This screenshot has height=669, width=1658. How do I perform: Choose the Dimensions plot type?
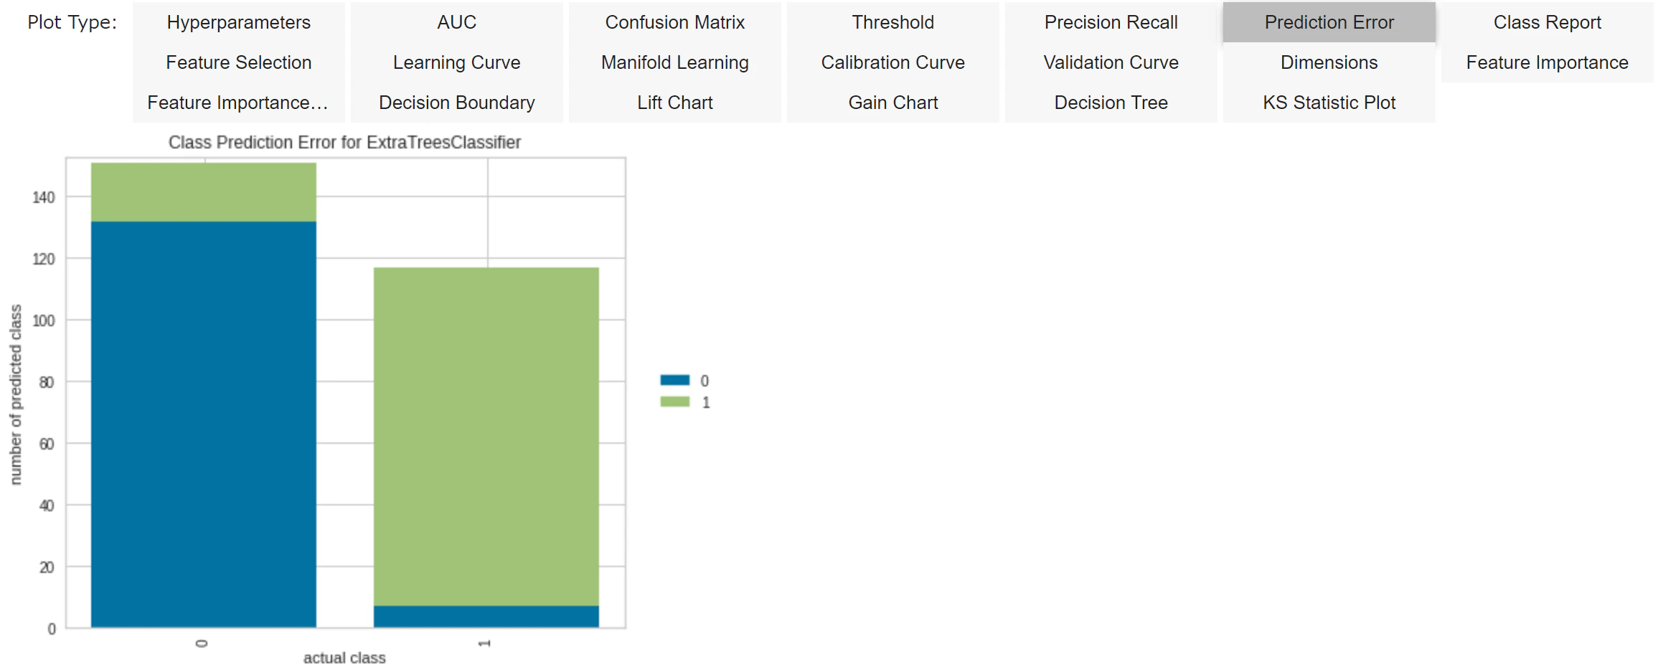coord(1329,62)
